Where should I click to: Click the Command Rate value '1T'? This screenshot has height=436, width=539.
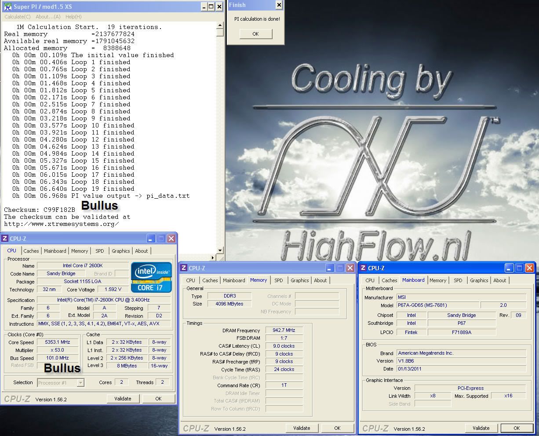(284, 385)
